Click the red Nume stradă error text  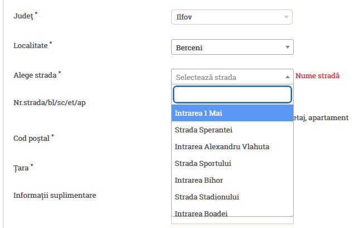(317, 76)
